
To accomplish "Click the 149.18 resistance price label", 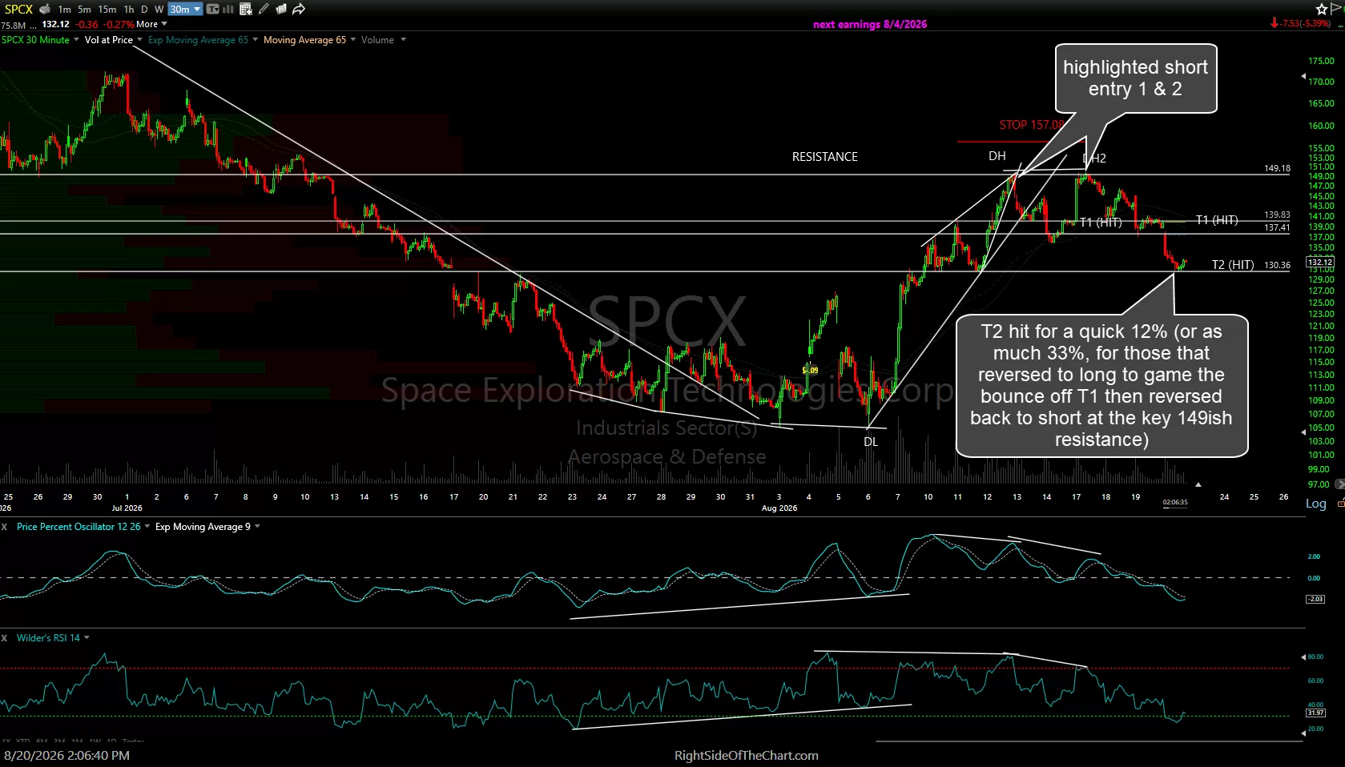I will coord(1278,169).
